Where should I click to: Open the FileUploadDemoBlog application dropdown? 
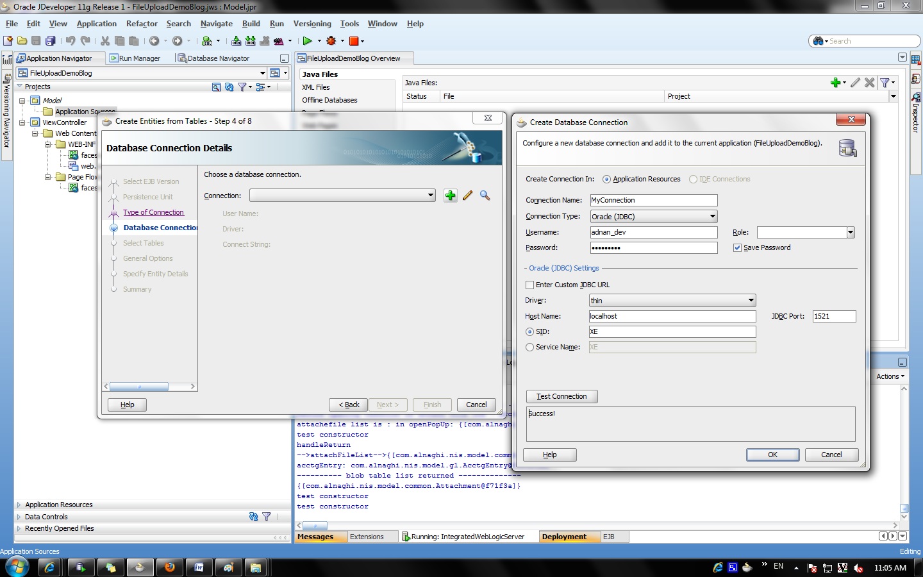click(263, 73)
